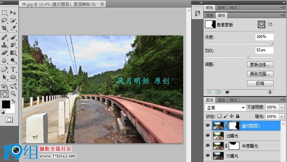Screen dimensions: 287x162
Task: Open the blend mode dropdown 正常
Action: tap(225, 107)
